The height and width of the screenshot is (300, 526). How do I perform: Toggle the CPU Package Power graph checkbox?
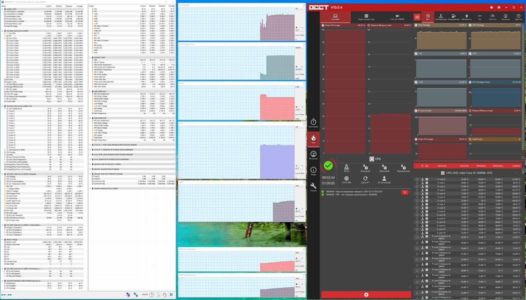470,82
